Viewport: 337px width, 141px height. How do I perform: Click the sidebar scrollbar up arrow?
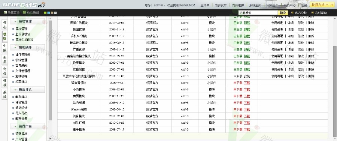click(x=50, y=19)
